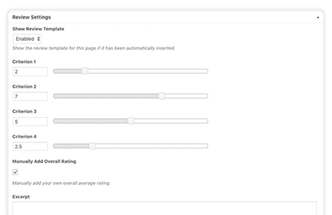Uncheck Manually Add Overall Rating checkbox

(15, 172)
